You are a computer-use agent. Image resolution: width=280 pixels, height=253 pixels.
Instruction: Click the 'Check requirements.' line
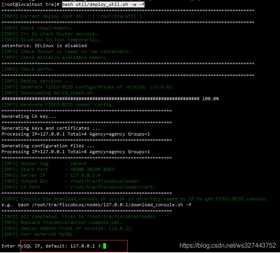tap(37, 28)
